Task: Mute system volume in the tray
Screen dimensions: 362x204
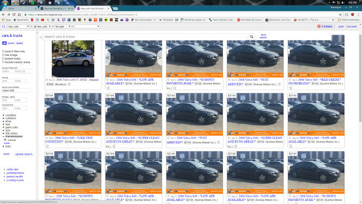Action: (x=343, y=3)
